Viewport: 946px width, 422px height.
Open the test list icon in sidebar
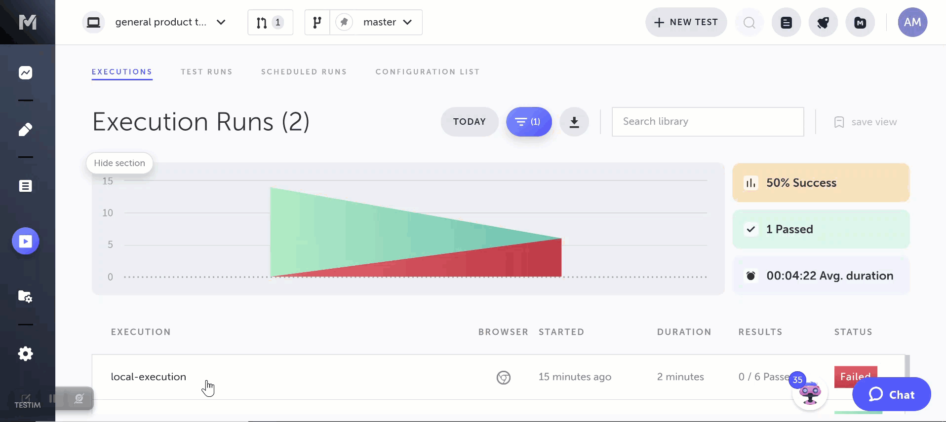pos(26,186)
